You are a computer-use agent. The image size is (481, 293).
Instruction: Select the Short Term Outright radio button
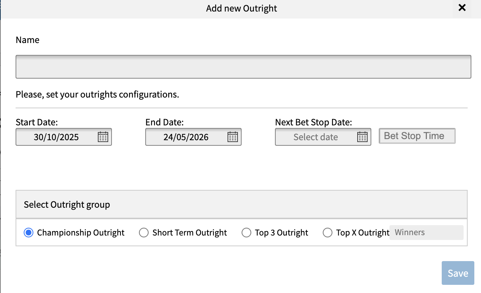(143, 233)
